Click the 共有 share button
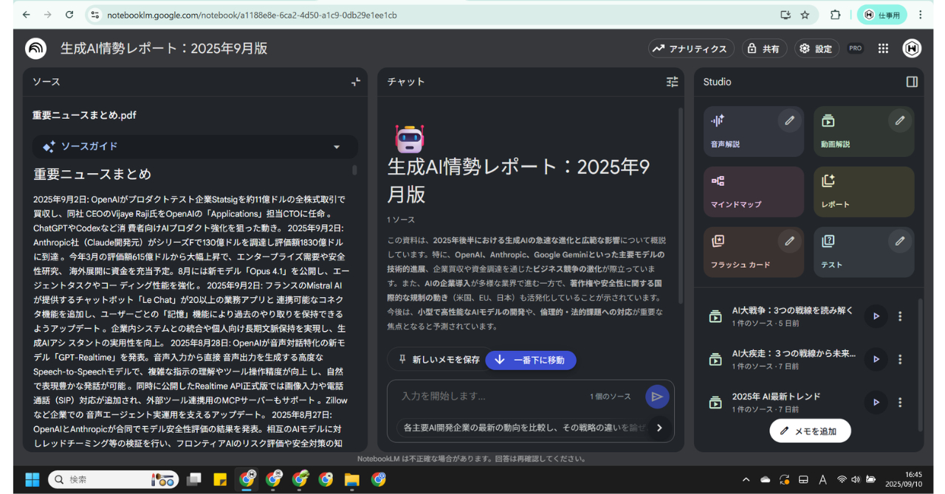945x494 pixels. tap(764, 48)
